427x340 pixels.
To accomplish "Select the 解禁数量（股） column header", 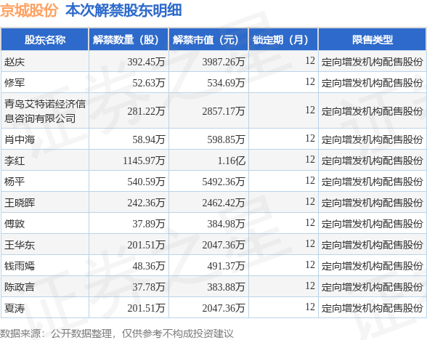I will tap(129, 40).
